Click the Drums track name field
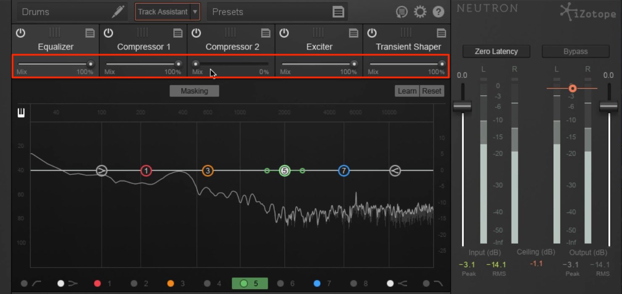The width and height of the screenshot is (622, 294). tap(72, 12)
